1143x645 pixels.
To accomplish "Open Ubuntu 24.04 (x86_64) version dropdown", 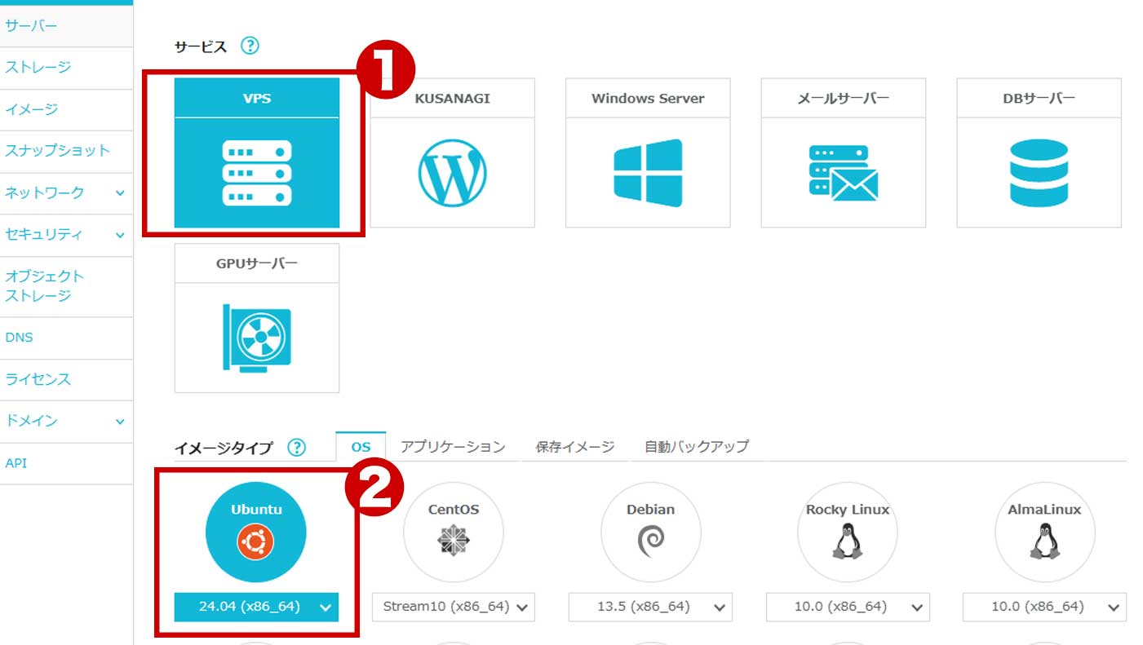I will click(256, 607).
